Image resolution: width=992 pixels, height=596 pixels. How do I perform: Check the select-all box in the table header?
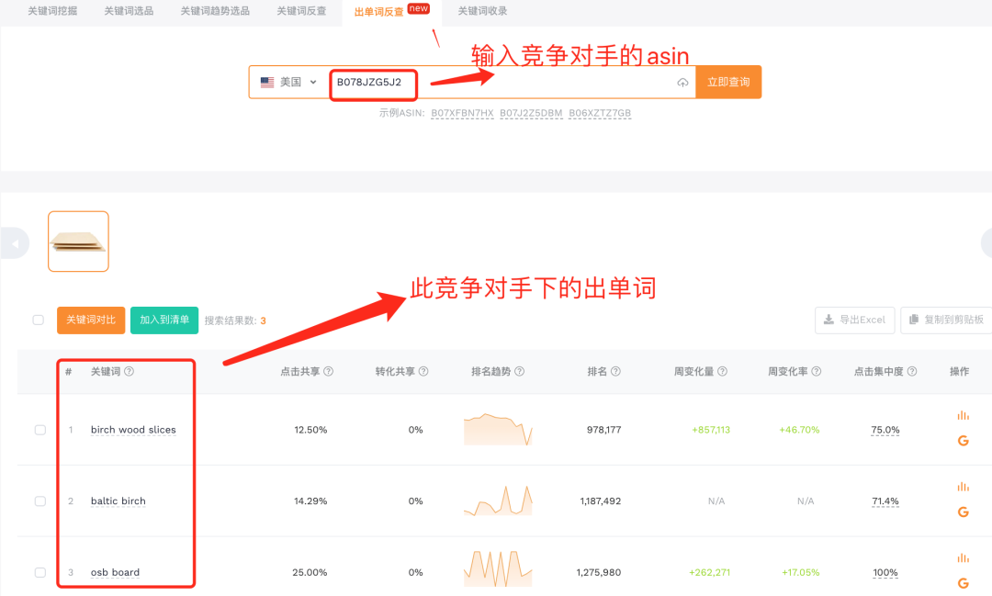pos(37,320)
